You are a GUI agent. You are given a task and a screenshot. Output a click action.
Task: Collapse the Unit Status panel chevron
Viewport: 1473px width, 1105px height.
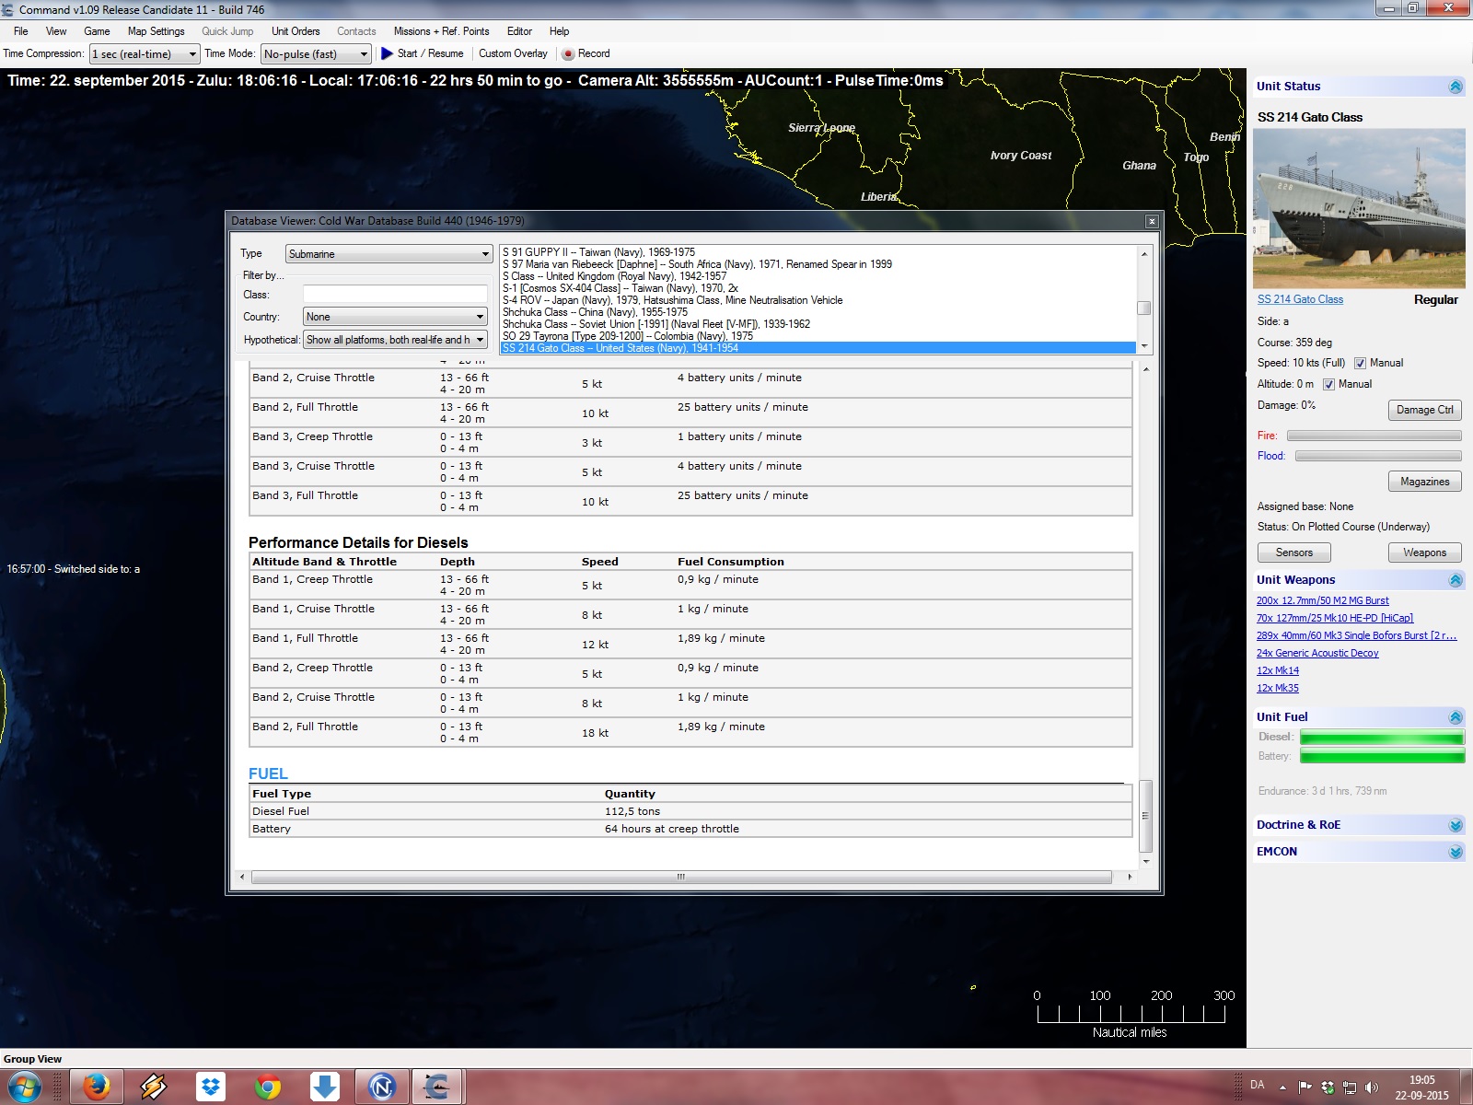pyautogui.click(x=1456, y=87)
